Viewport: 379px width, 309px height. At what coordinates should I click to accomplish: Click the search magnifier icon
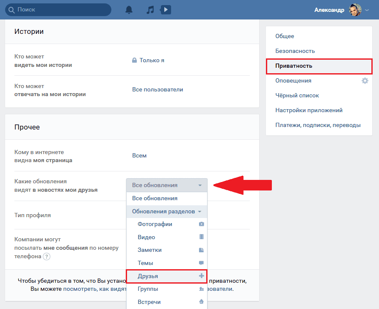[x=11, y=10]
